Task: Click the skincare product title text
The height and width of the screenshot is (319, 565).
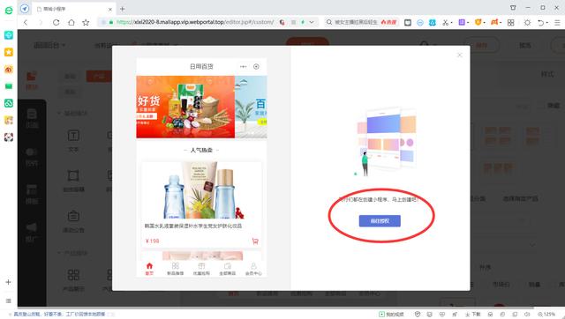Action: coord(193,226)
